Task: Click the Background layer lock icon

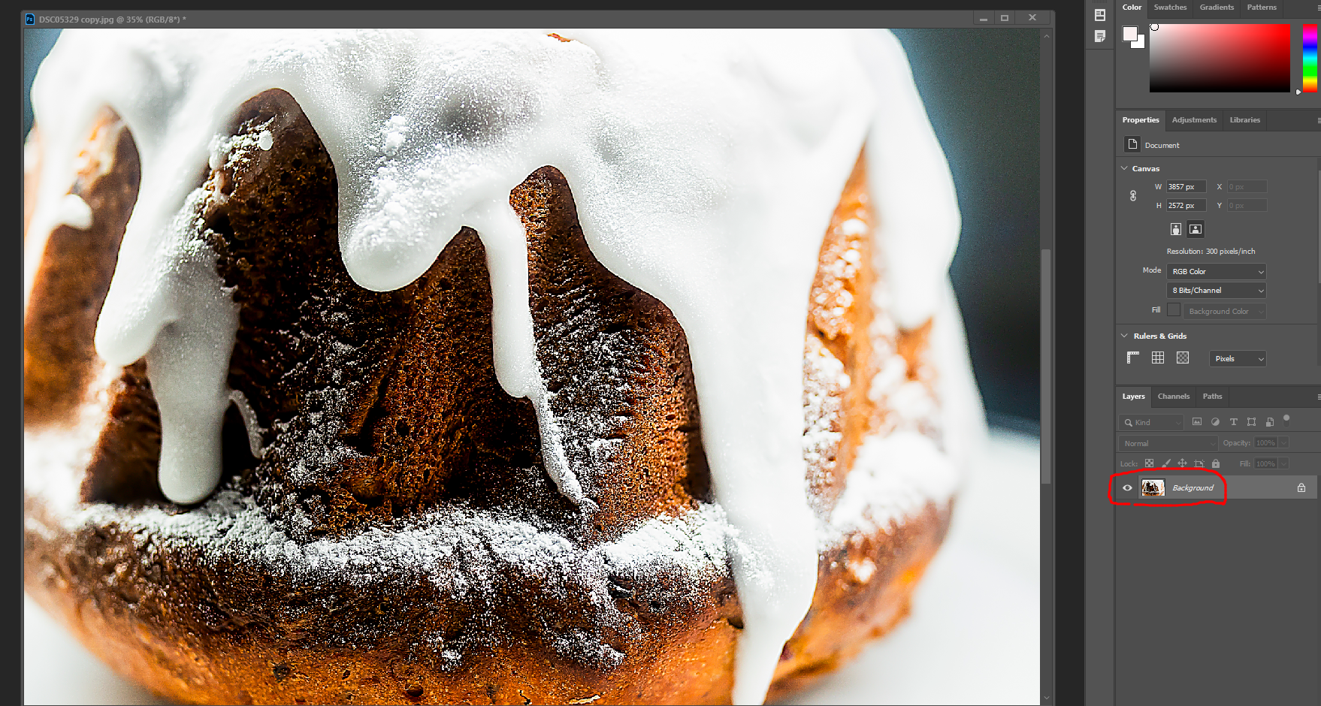Action: tap(1301, 487)
